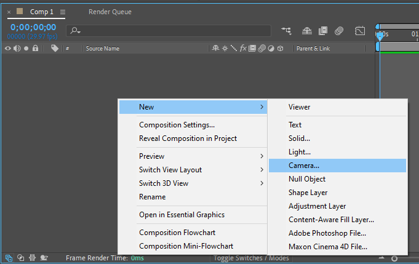Click the current timecode 0;00;00;00

tap(33, 28)
